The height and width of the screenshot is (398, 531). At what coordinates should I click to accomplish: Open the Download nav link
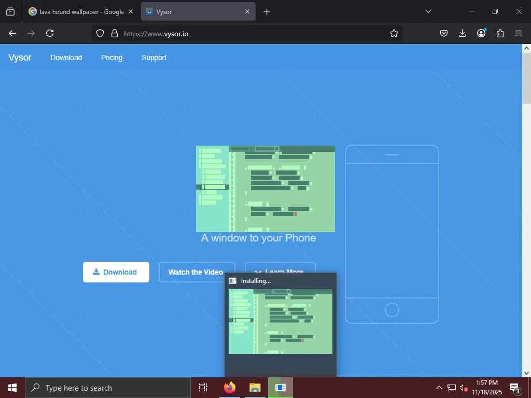point(66,58)
